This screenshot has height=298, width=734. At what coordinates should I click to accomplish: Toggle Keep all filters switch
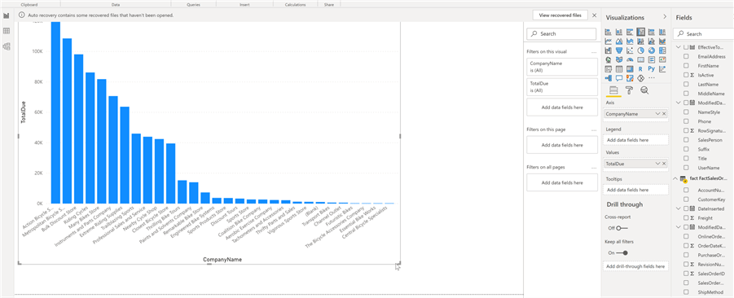pos(622,252)
